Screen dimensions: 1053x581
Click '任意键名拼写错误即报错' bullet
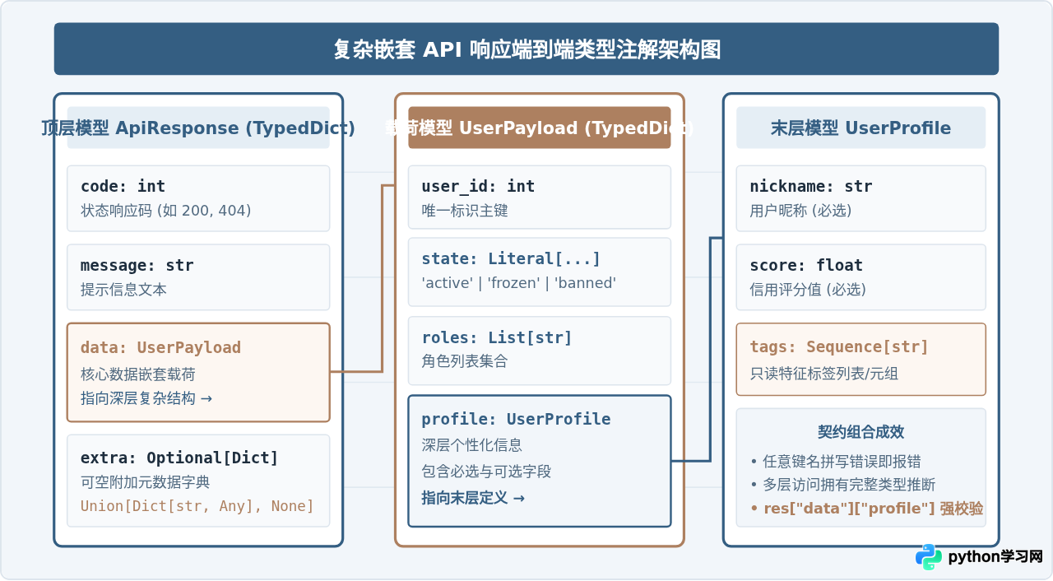(x=836, y=461)
